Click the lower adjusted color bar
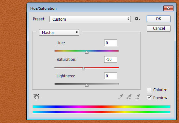 [102, 112]
